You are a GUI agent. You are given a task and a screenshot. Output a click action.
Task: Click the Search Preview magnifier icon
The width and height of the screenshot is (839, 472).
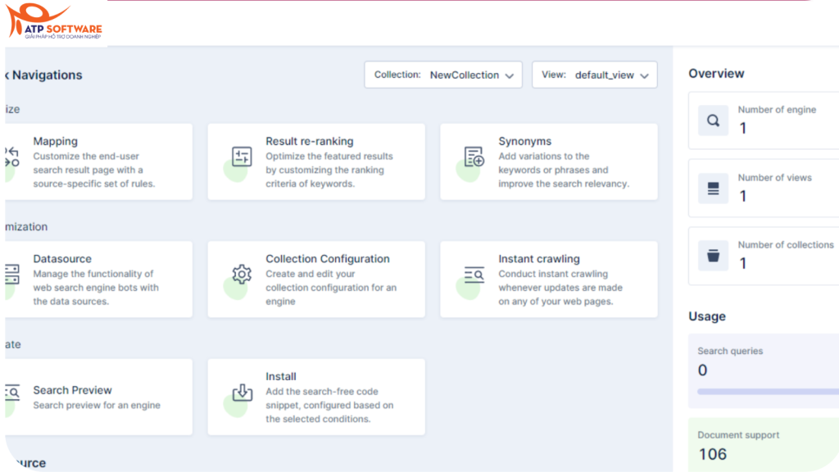11,393
